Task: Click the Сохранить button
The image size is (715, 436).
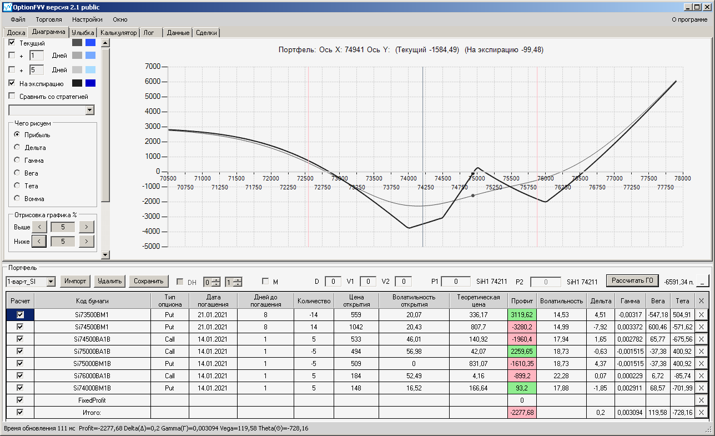Action: pyautogui.click(x=149, y=281)
